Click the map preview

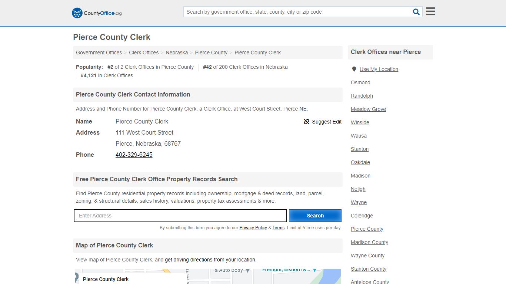tap(208, 276)
